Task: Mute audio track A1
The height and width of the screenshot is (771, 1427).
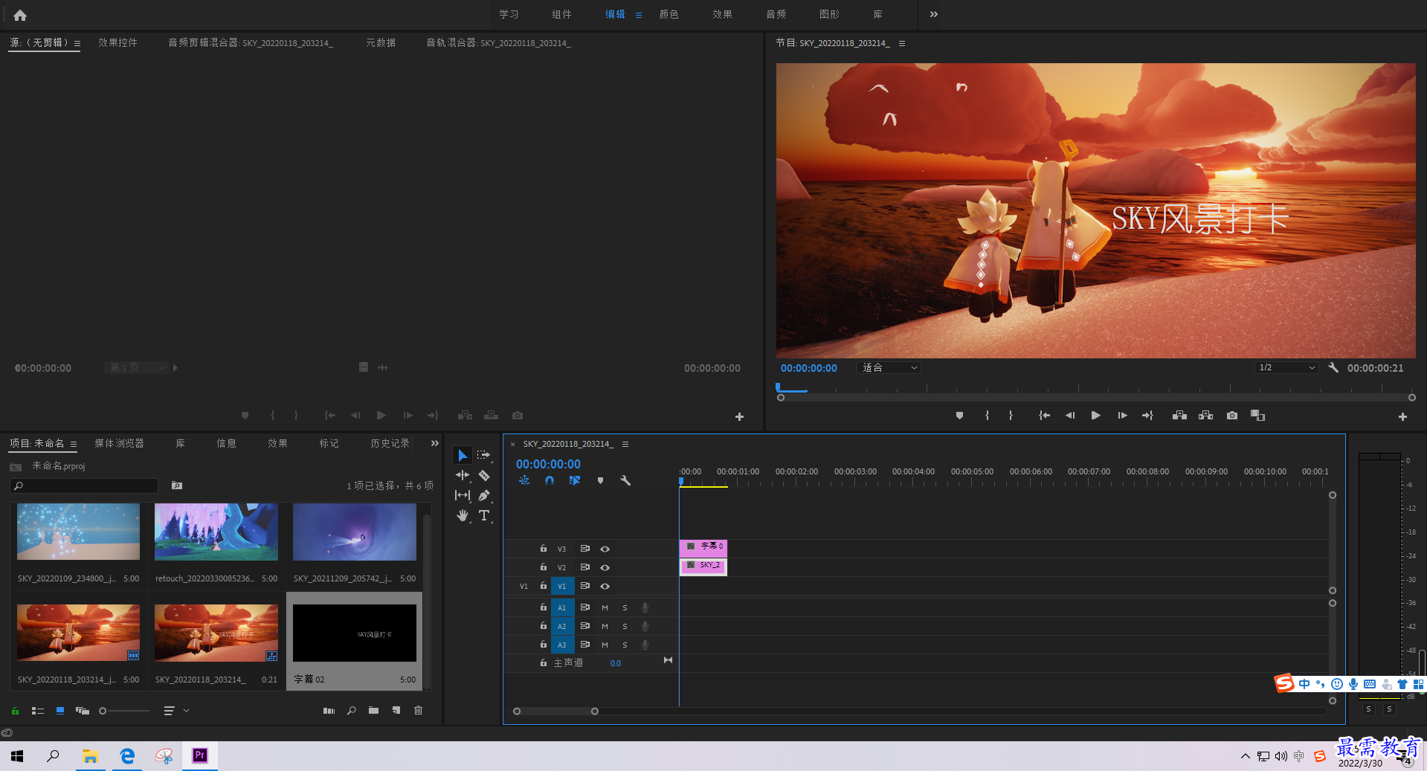Action: click(x=605, y=607)
